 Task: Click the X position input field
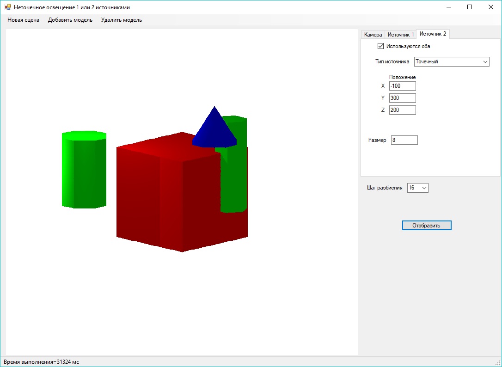tap(403, 86)
